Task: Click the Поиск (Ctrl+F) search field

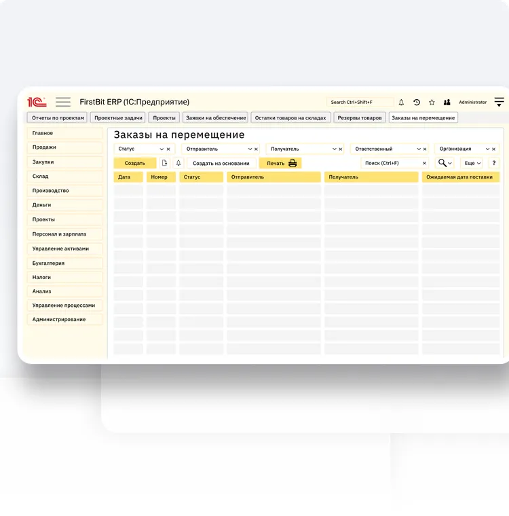Action: pos(390,163)
